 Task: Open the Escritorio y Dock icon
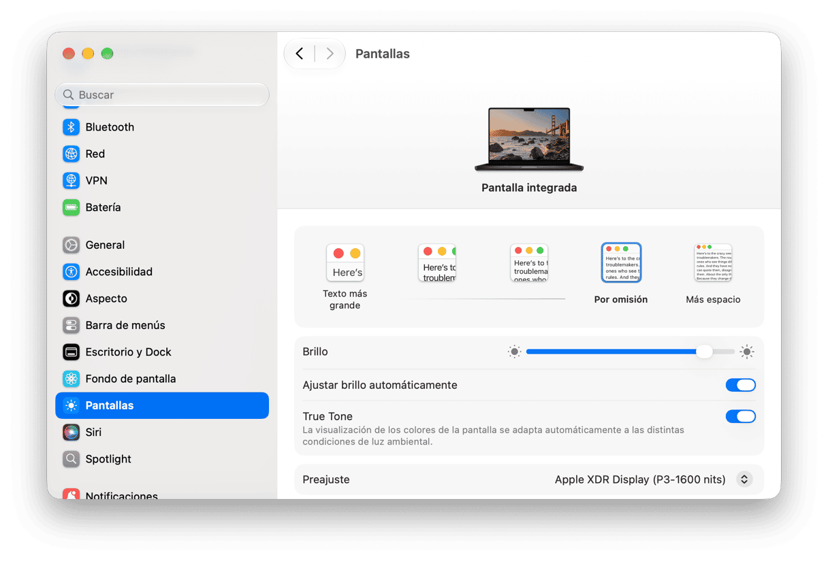71,352
